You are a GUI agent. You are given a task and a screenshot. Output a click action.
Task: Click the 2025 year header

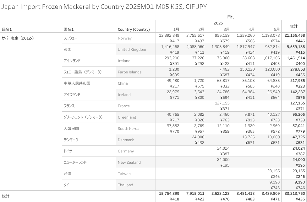[218, 23]
